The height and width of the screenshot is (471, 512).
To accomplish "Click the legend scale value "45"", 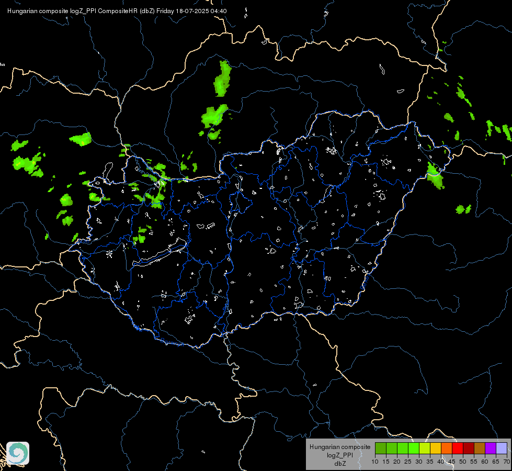I will coord(451,462).
